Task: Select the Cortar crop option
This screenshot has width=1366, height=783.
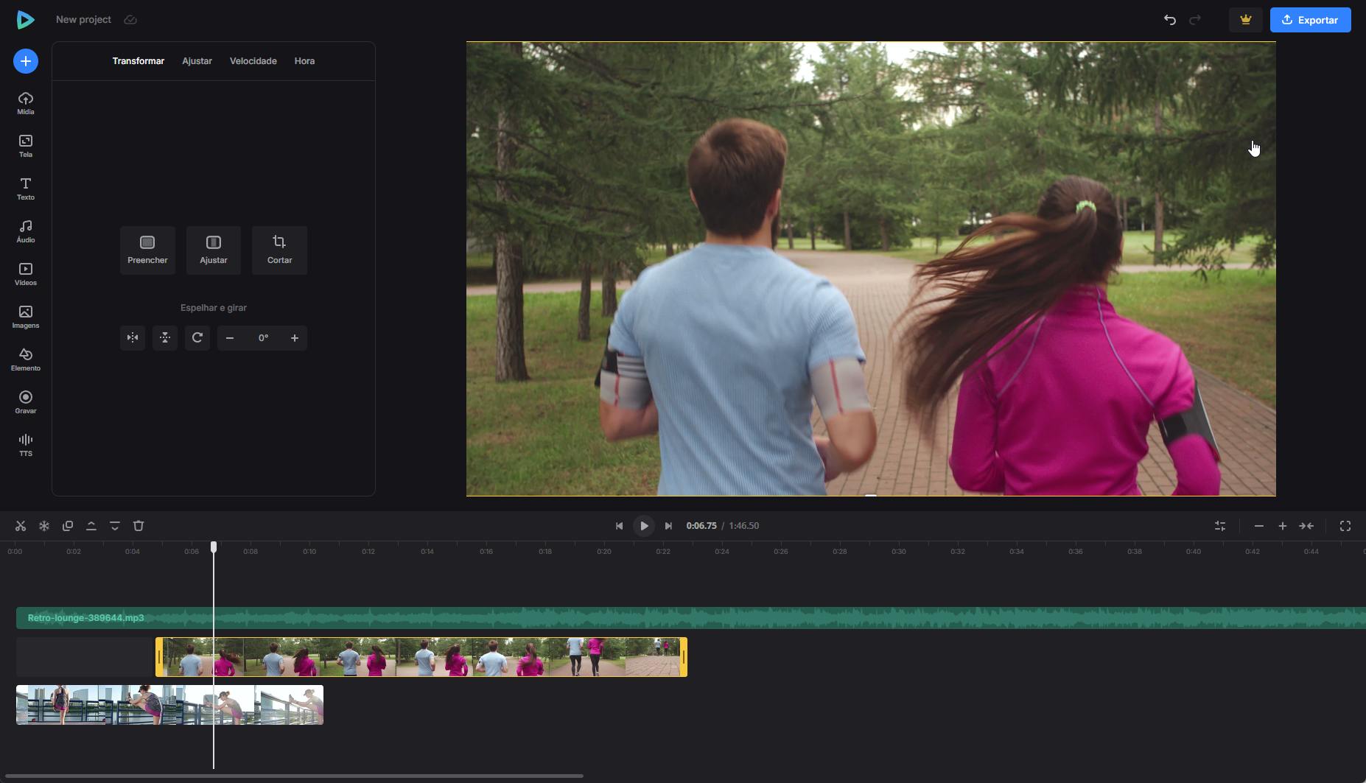Action: click(279, 250)
